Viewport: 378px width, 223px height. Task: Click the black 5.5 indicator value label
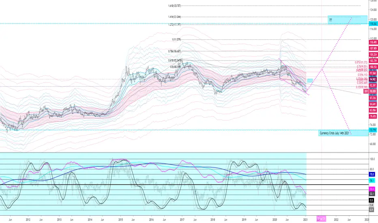[x=372, y=200]
